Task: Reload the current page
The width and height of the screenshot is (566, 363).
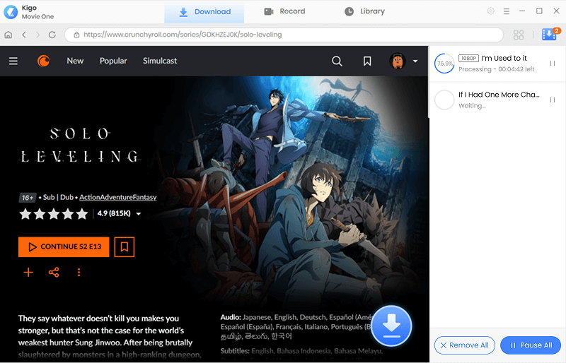Action: point(52,35)
